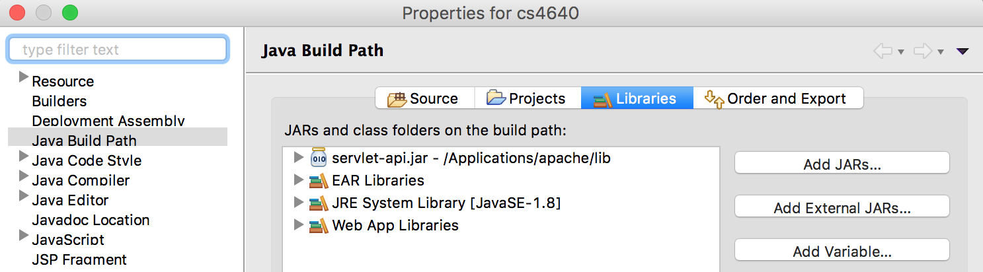983x272 pixels.
Task: Expand the Java Compiler settings
Action: click(24, 176)
